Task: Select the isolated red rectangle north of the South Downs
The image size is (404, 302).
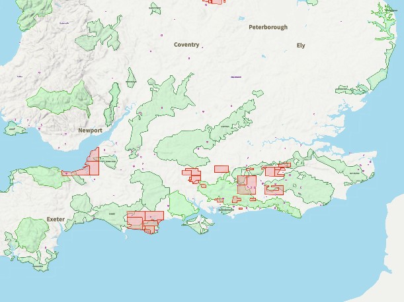Action: pyautogui.click(x=221, y=169)
